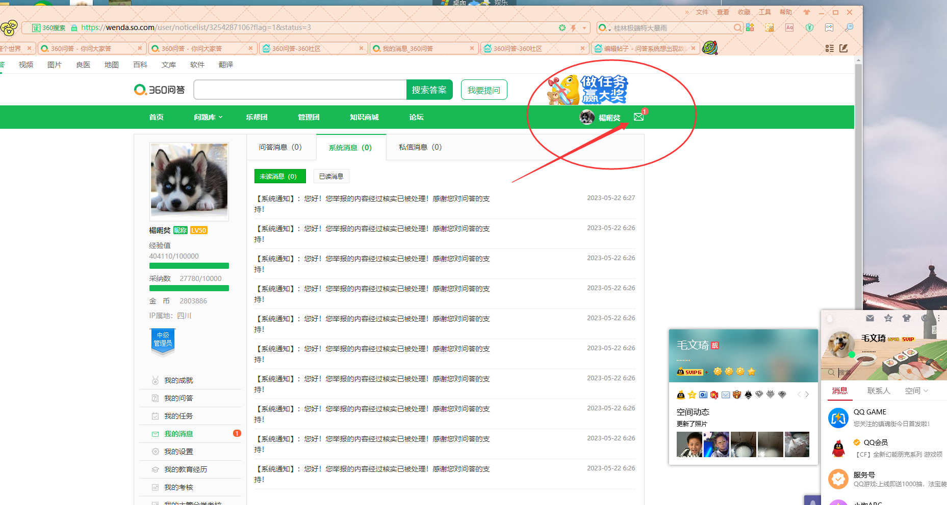Open the 工具 browser menu
947x505 pixels.
[x=765, y=12]
